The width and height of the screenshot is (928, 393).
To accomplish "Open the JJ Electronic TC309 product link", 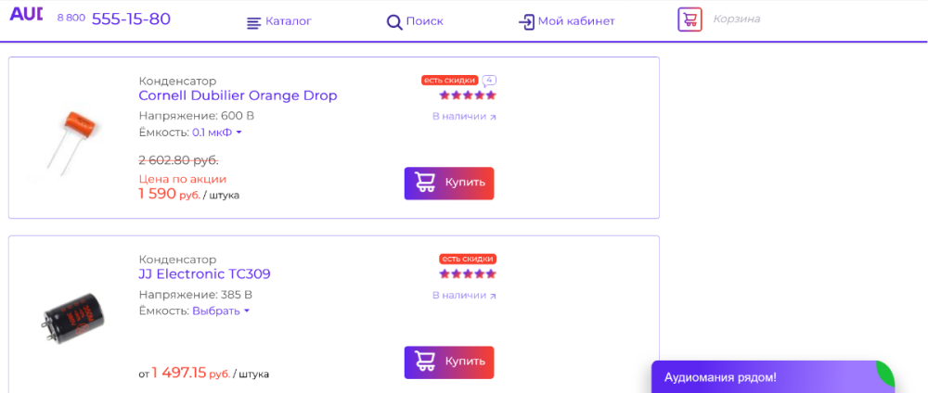I will coord(204,274).
